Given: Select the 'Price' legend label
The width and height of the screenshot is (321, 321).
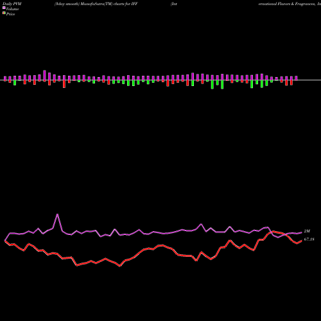Looking at the screenshot, I should 10,14.
